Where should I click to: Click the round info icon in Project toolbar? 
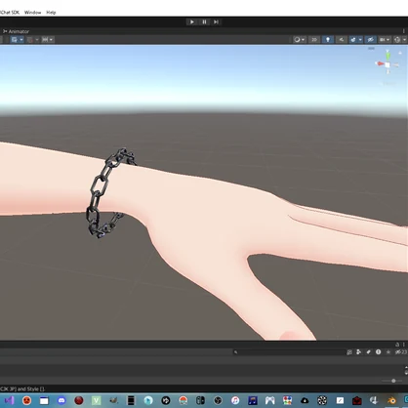378,352
